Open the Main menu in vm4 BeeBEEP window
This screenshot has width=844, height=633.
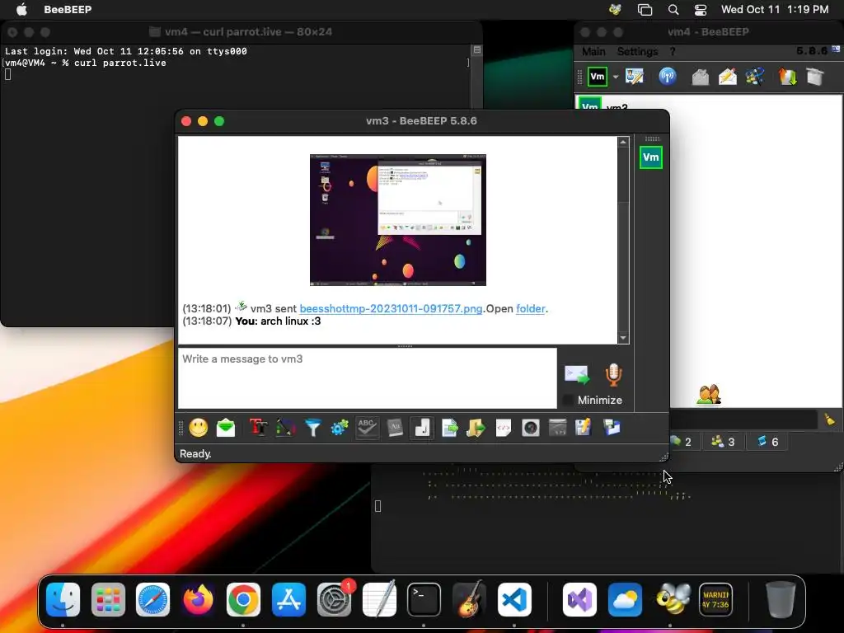click(593, 52)
